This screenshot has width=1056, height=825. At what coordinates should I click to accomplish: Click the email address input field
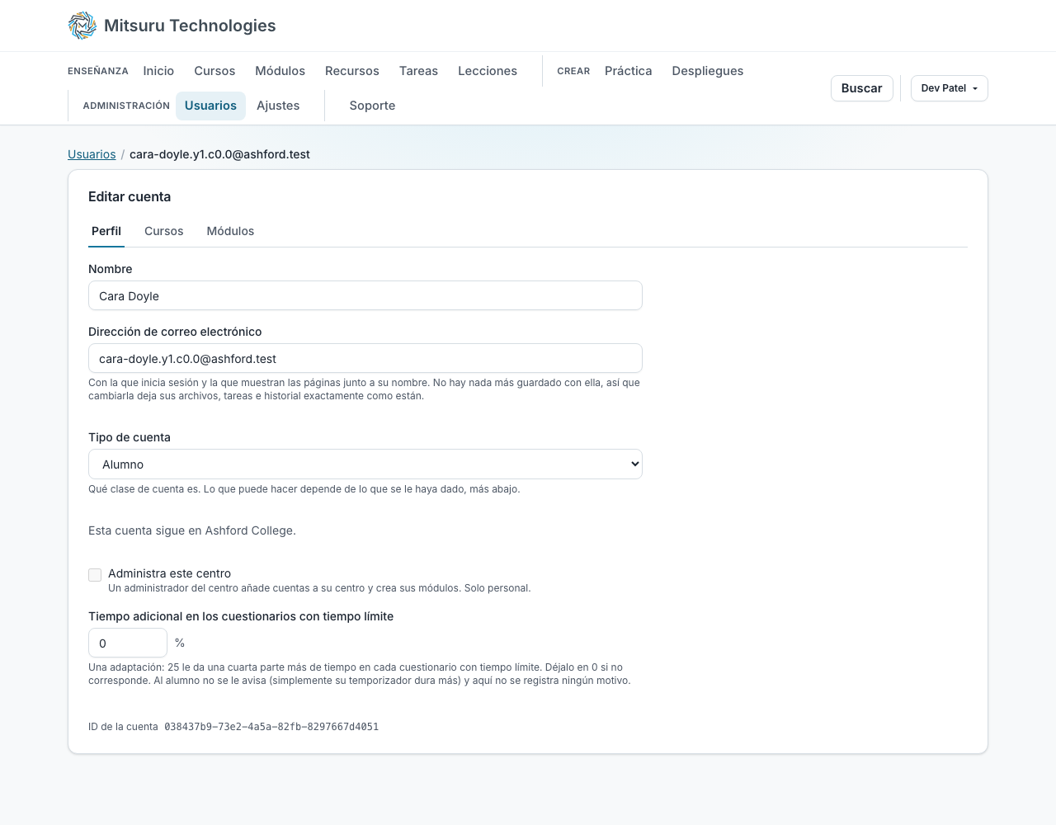pyautogui.click(x=365, y=359)
